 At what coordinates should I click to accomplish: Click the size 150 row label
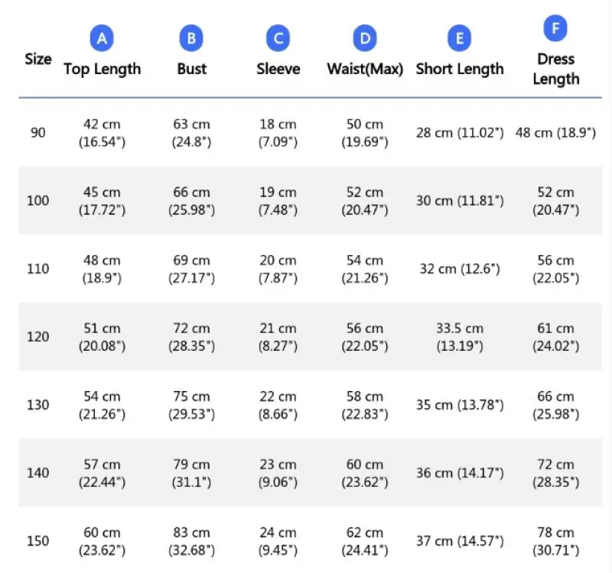pyautogui.click(x=38, y=541)
